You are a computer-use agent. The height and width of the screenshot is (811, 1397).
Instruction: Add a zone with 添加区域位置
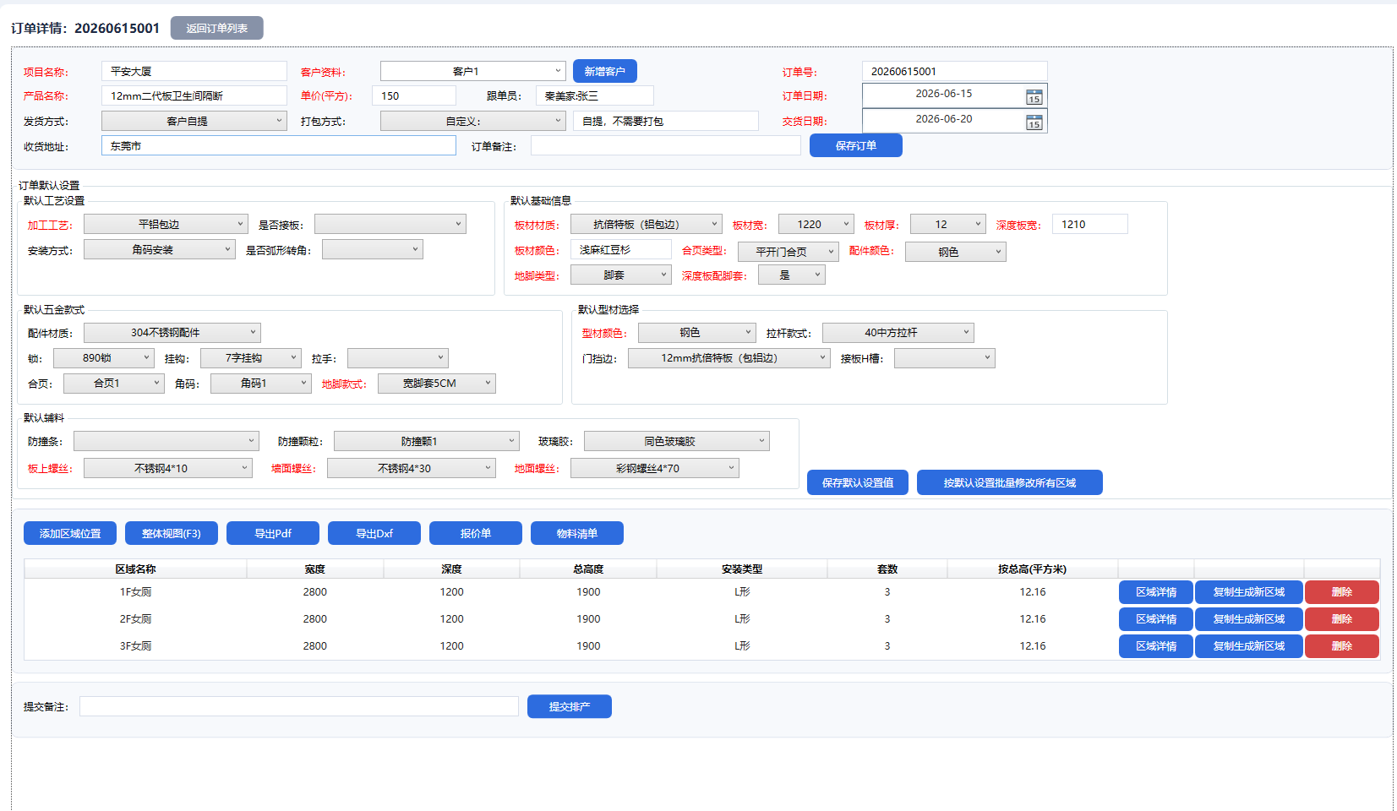(x=70, y=533)
